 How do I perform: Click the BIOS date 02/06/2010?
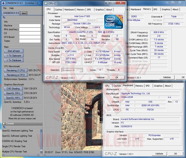(x=127, y=126)
